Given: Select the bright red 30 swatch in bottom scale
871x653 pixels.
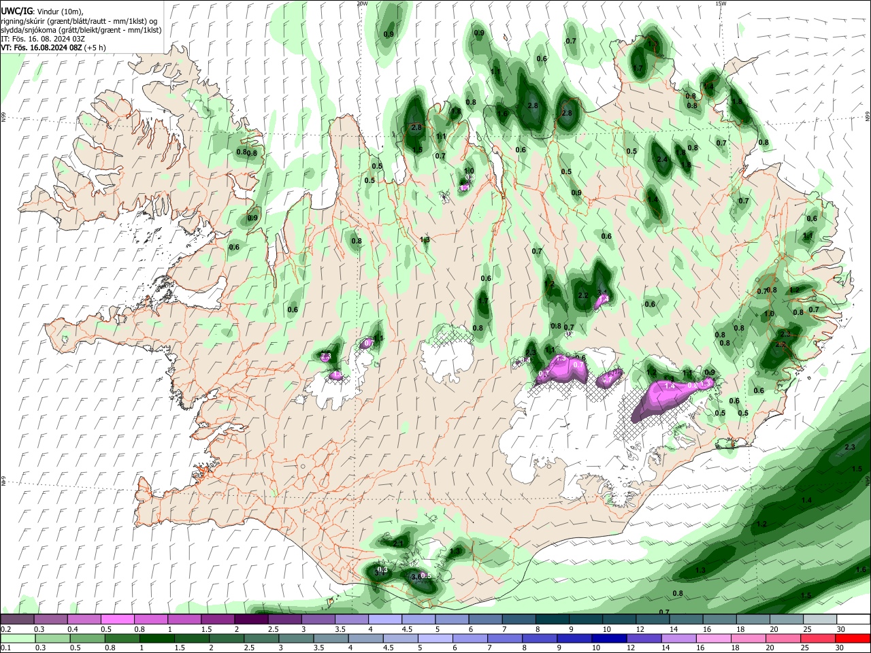Looking at the screenshot, I should click(x=853, y=638).
